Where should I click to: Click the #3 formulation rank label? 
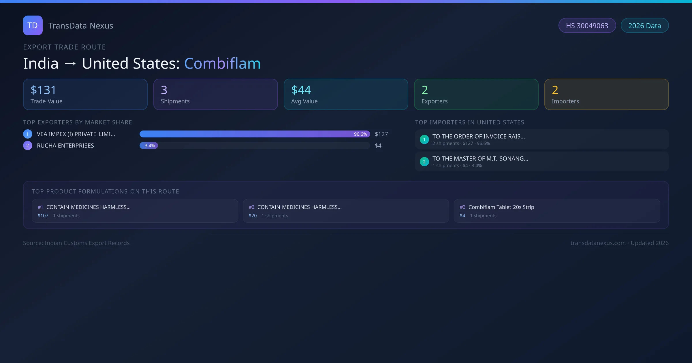coord(462,207)
